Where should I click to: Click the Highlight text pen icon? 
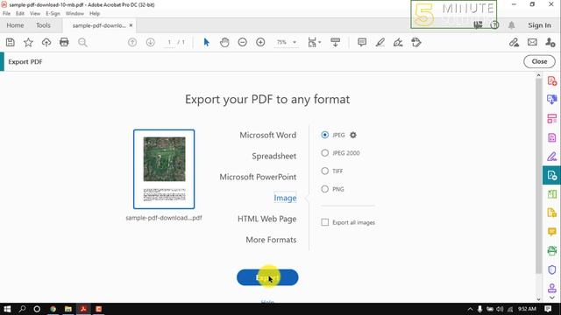pos(380,42)
